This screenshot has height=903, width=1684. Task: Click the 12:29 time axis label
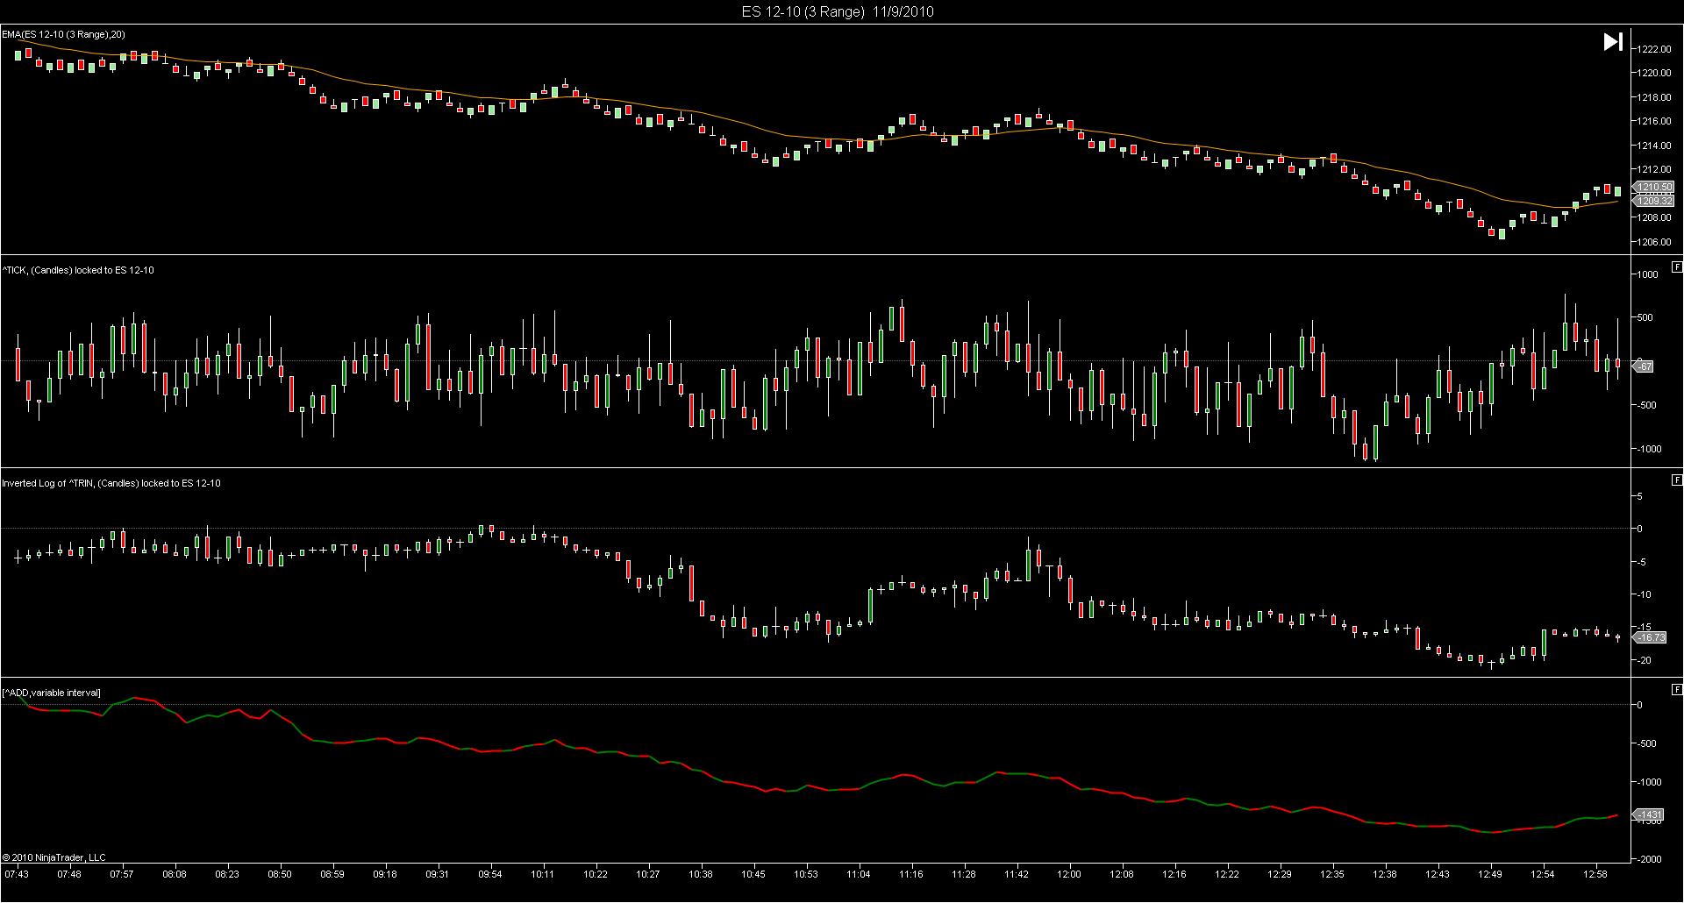tap(1280, 874)
